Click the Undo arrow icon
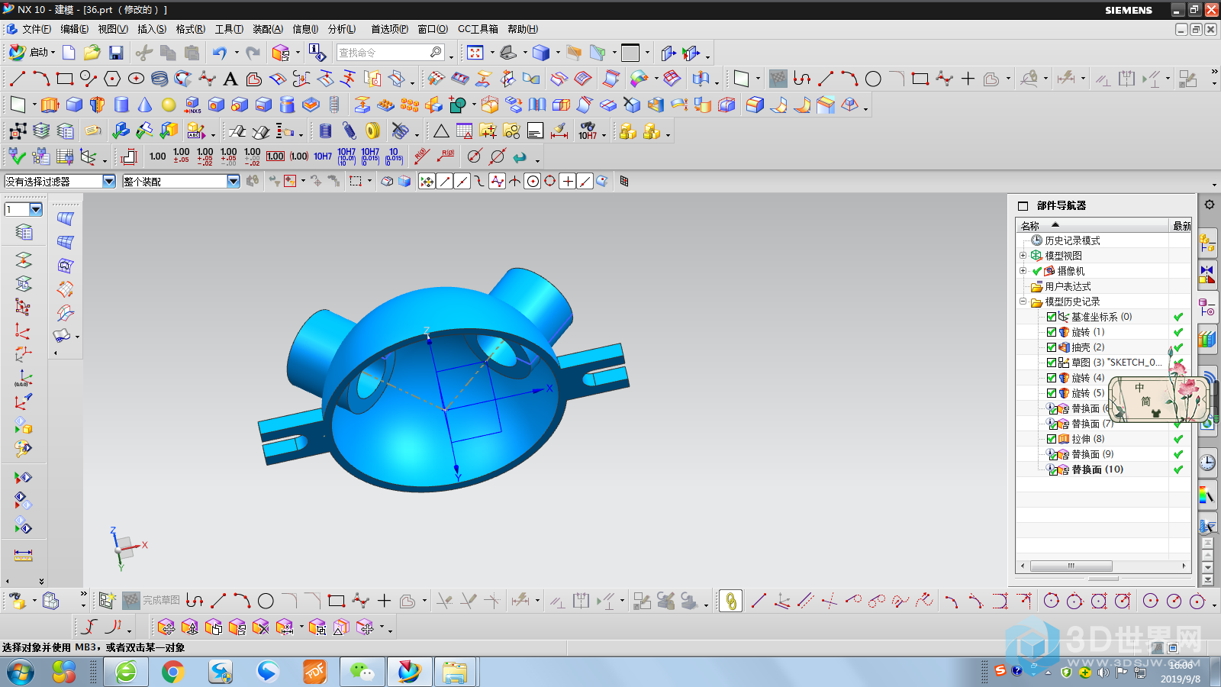 click(220, 53)
